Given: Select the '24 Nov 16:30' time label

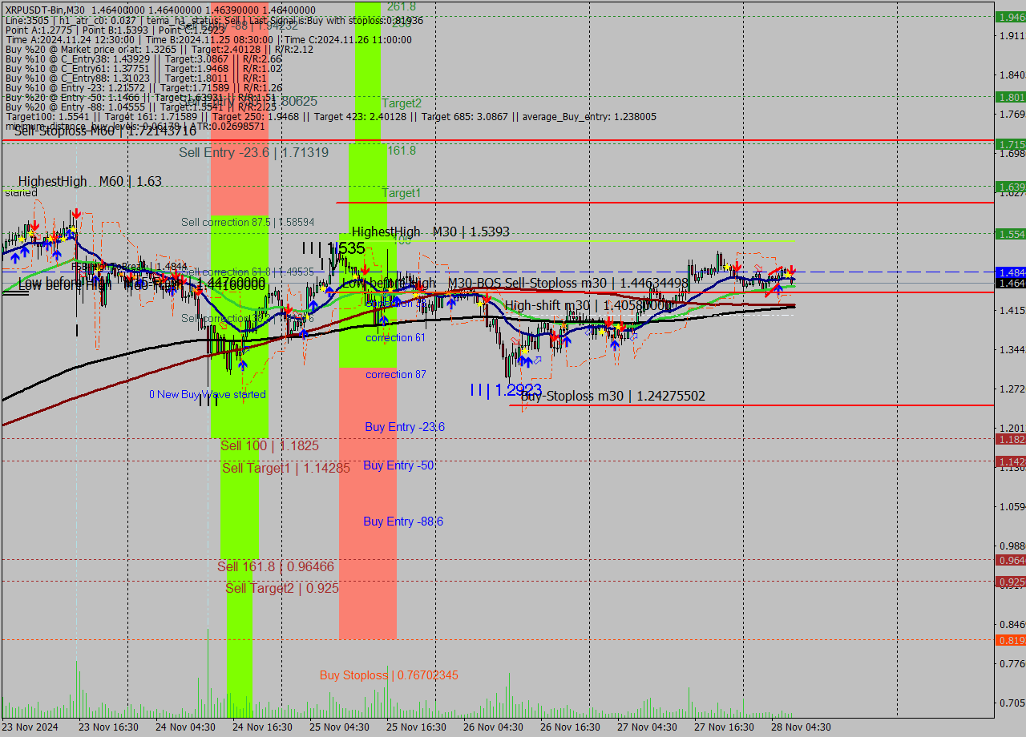Looking at the screenshot, I should (262, 727).
